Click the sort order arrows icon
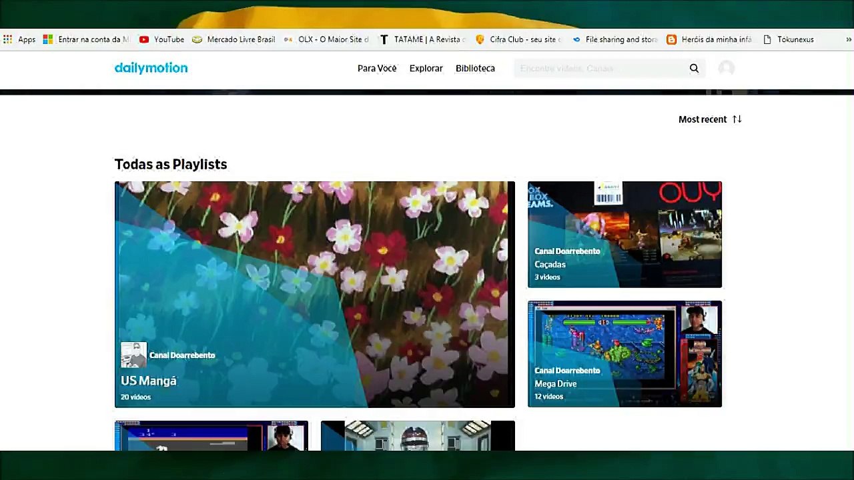 tap(737, 119)
